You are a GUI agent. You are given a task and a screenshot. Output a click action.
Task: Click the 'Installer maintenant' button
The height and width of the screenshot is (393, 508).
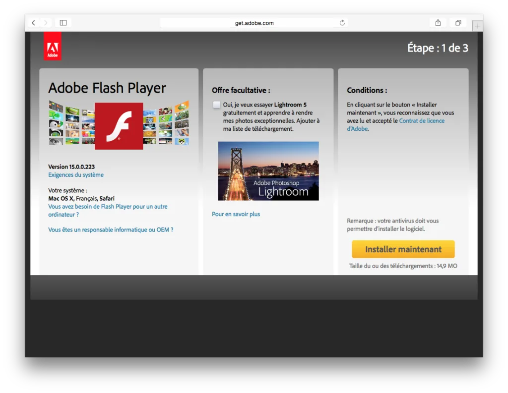point(403,249)
